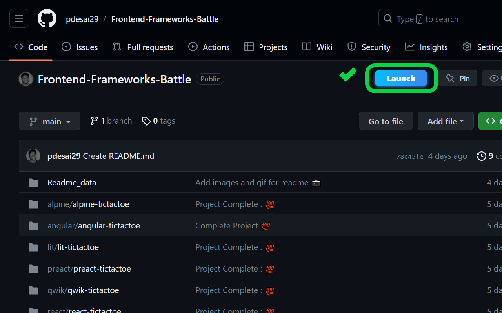Image resolution: width=502 pixels, height=313 pixels.
Task: Open the Pull requests tab
Action: pos(143,47)
